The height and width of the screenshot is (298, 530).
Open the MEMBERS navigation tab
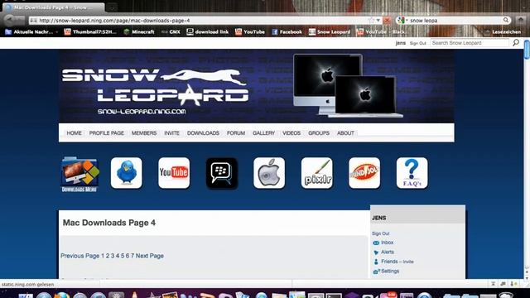(144, 133)
